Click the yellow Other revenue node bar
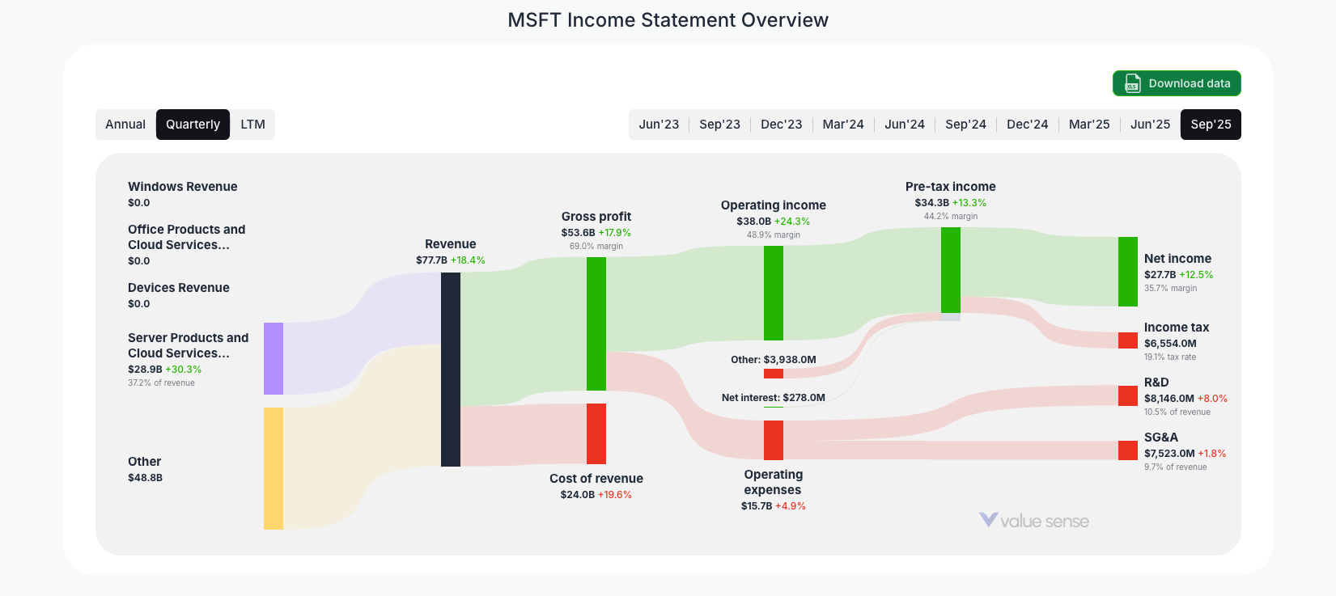This screenshot has height=596, width=1336. pos(274,468)
